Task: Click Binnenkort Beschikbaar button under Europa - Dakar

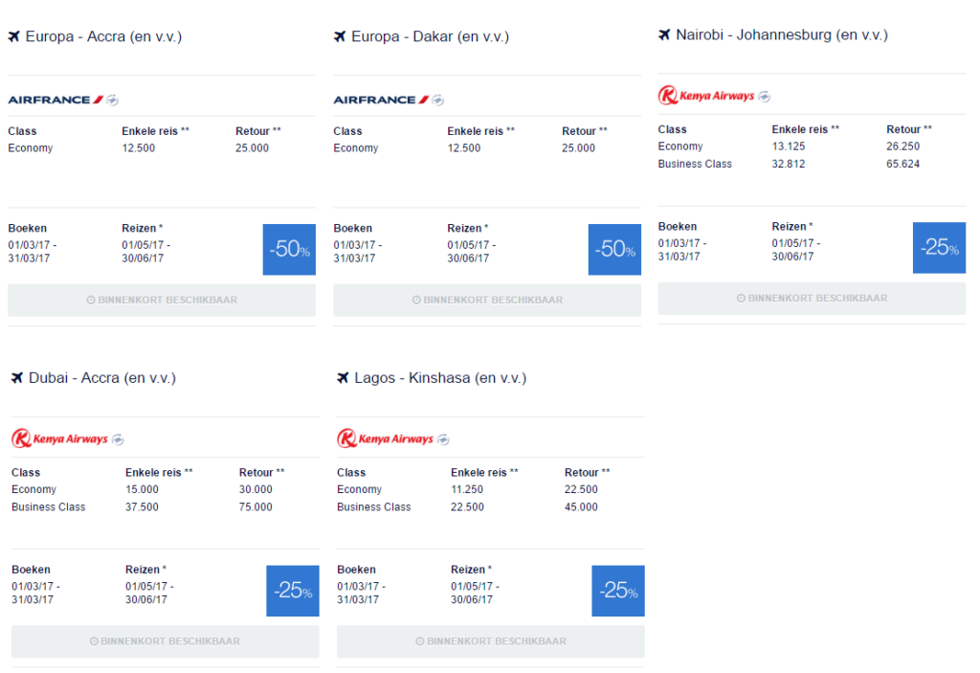Action: tap(487, 301)
